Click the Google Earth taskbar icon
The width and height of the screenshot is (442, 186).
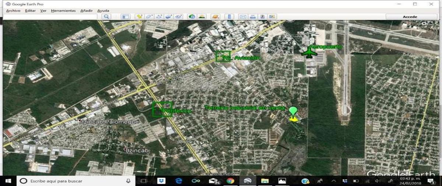coord(248,181)
